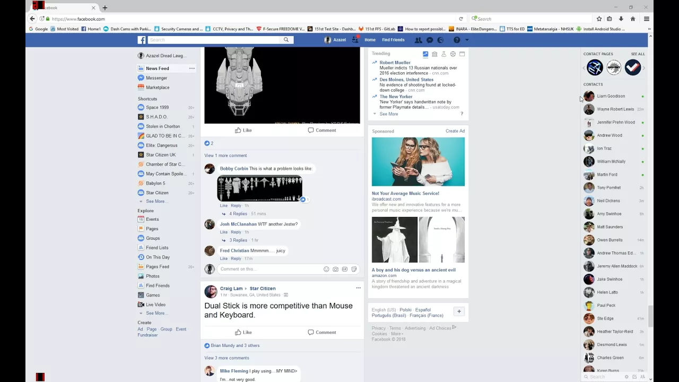The image size is (679, 382).
Task: Select the Politics building icon in Trending
Action: point(434,54)
